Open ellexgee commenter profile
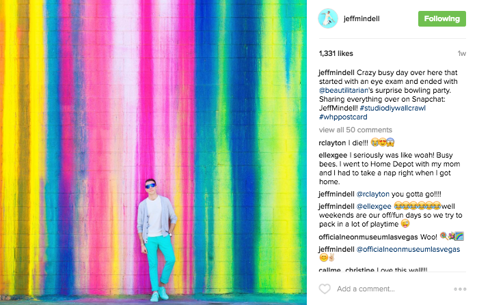Screen dimensions: 477x305 pyautogui.click(x=333, y=156)
